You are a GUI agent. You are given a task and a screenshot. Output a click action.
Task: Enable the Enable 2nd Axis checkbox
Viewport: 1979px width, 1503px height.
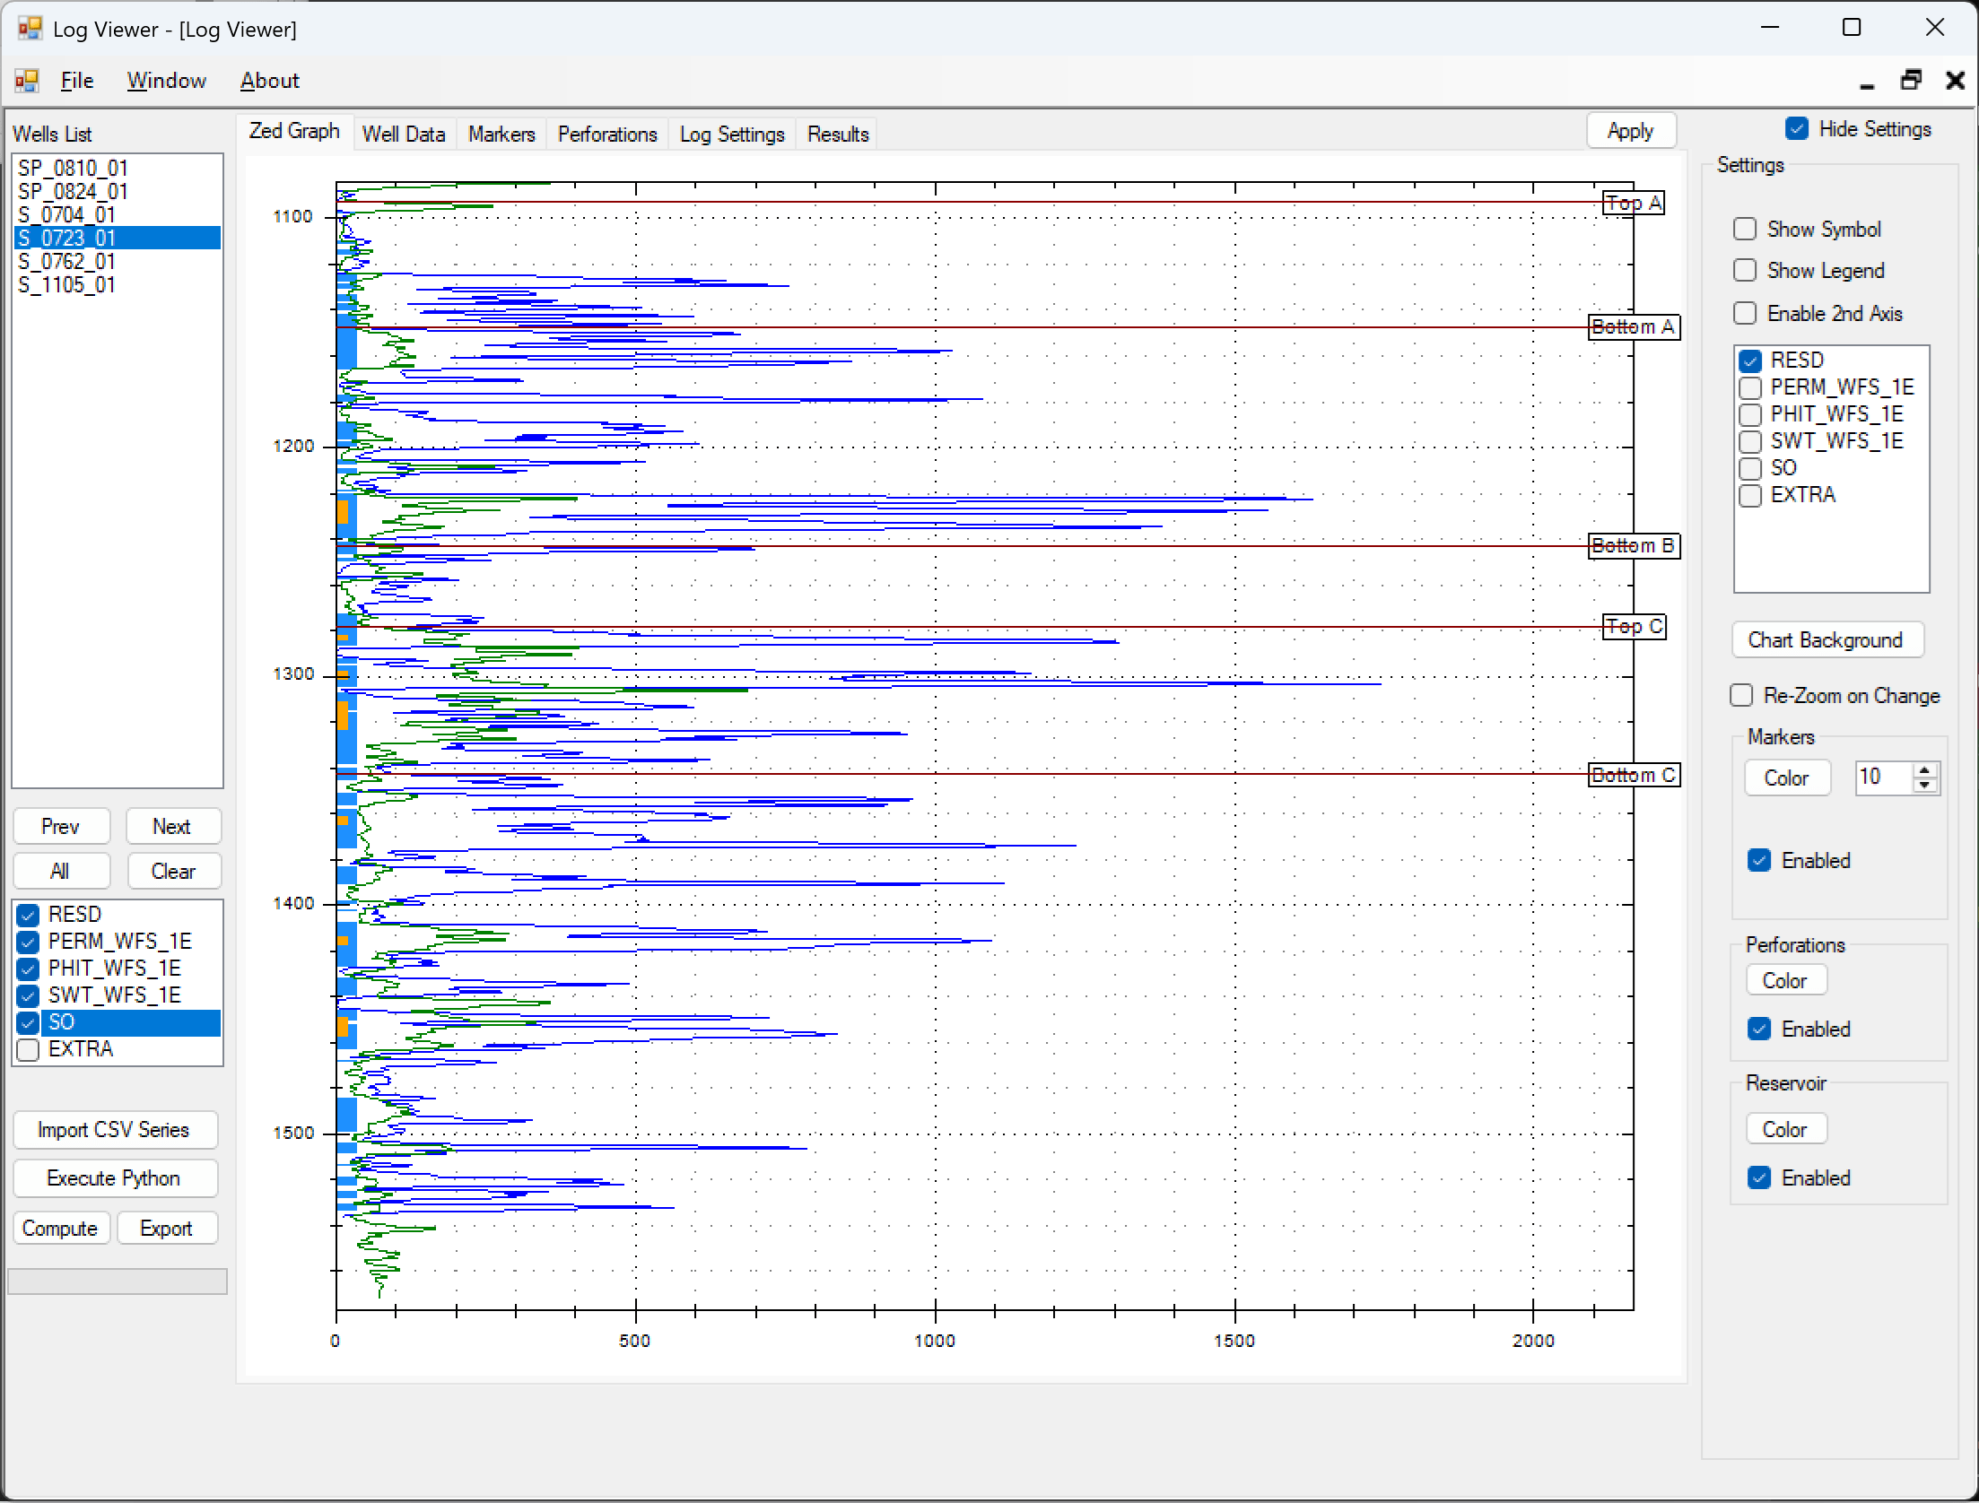1745,314
